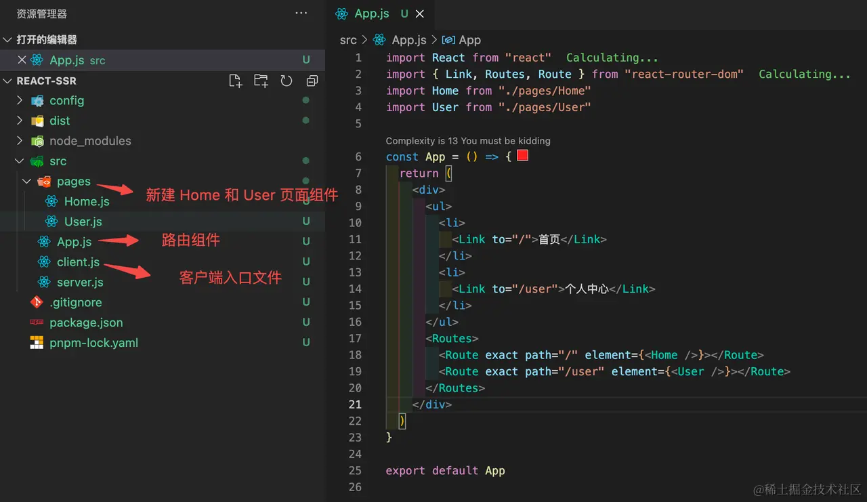867x502 pixels.
Task: Click the React icon in the App.js tab
Action: [343, 14]
